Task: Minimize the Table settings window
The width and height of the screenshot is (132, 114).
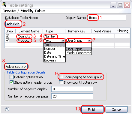Action: coord(113,5)
